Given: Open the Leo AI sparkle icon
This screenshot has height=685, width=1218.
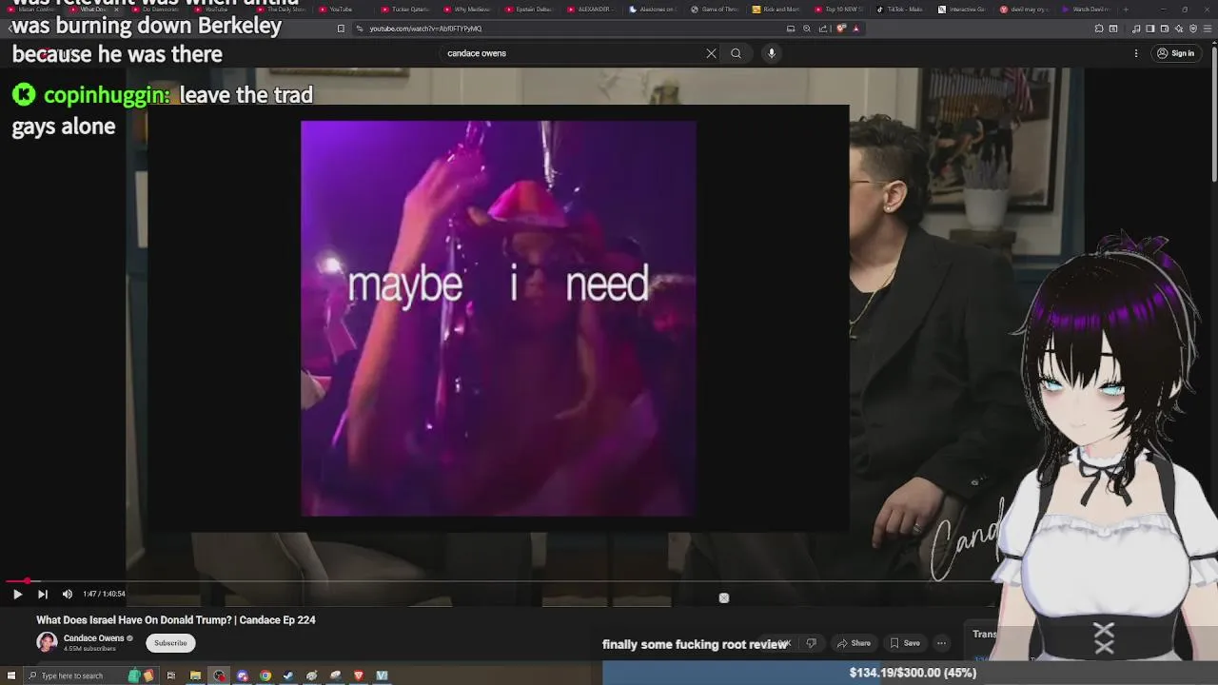Looking at the screenshot, I should coord(1179,29).
